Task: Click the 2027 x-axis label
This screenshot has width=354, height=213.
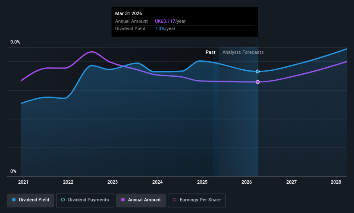Action: point(291,182)
